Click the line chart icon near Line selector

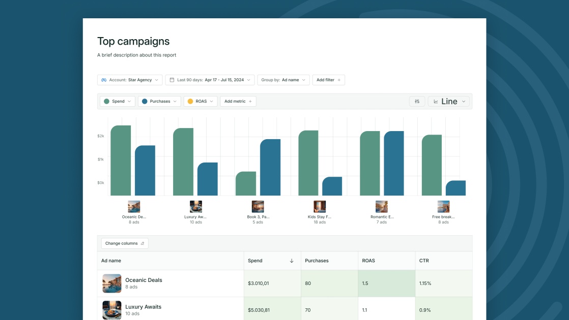pyautogui.click(x=436, y=101)
